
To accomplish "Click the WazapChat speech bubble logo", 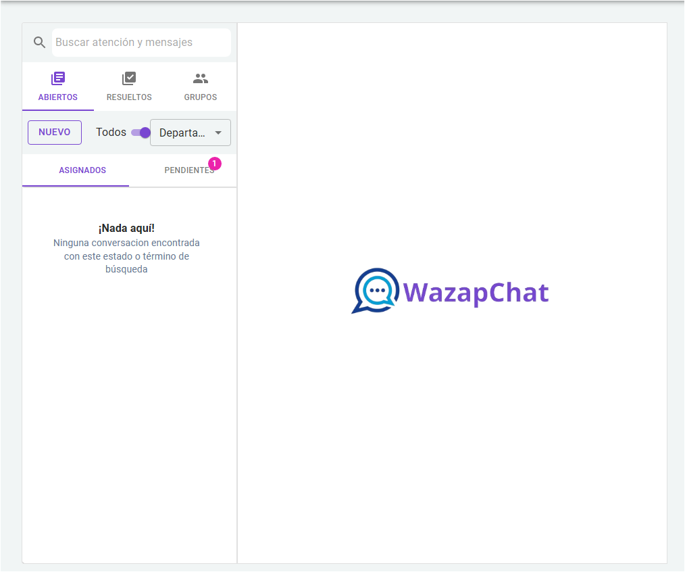I will pos(376,291).
